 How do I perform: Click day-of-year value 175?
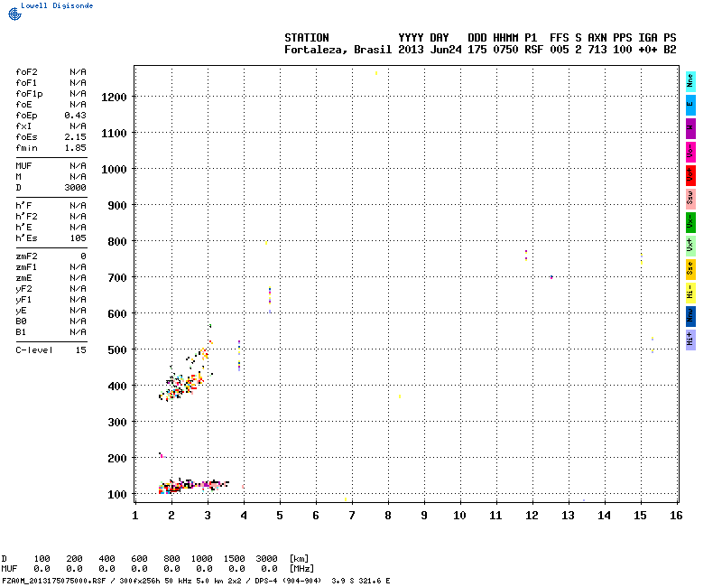[477, 50]
